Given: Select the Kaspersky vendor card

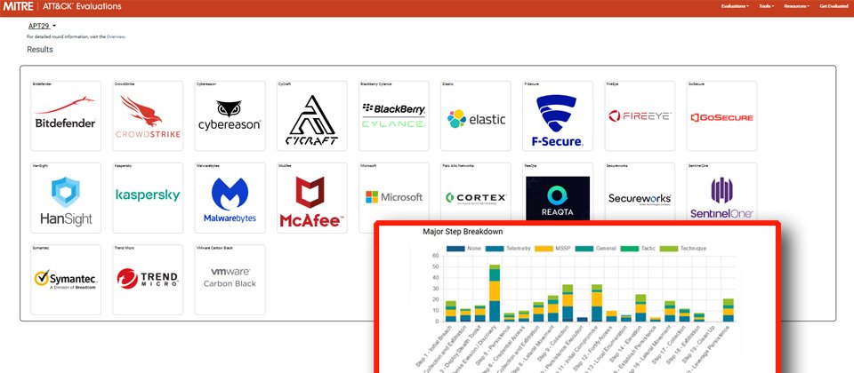Looking at the screenshot, I should (x=148, y=198).
